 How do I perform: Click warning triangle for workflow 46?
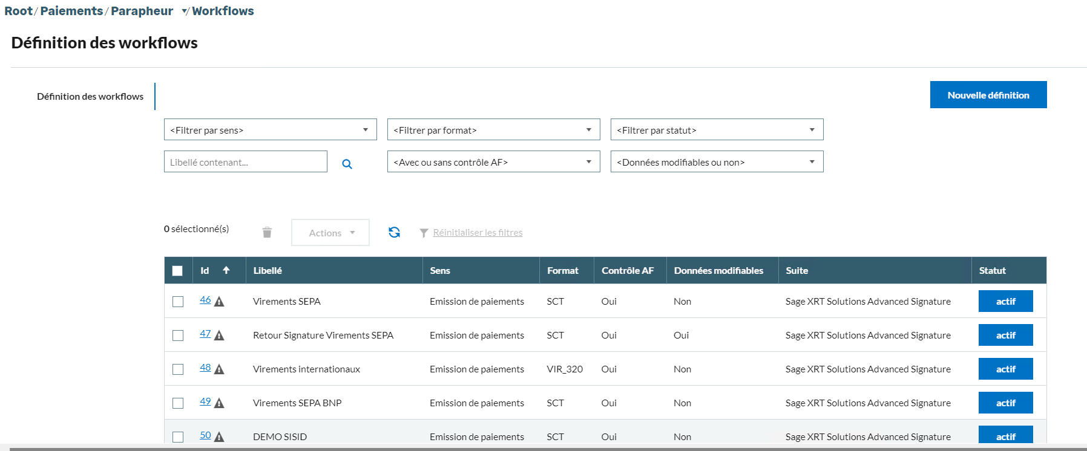pyautogui.click(x=219, y=302)
